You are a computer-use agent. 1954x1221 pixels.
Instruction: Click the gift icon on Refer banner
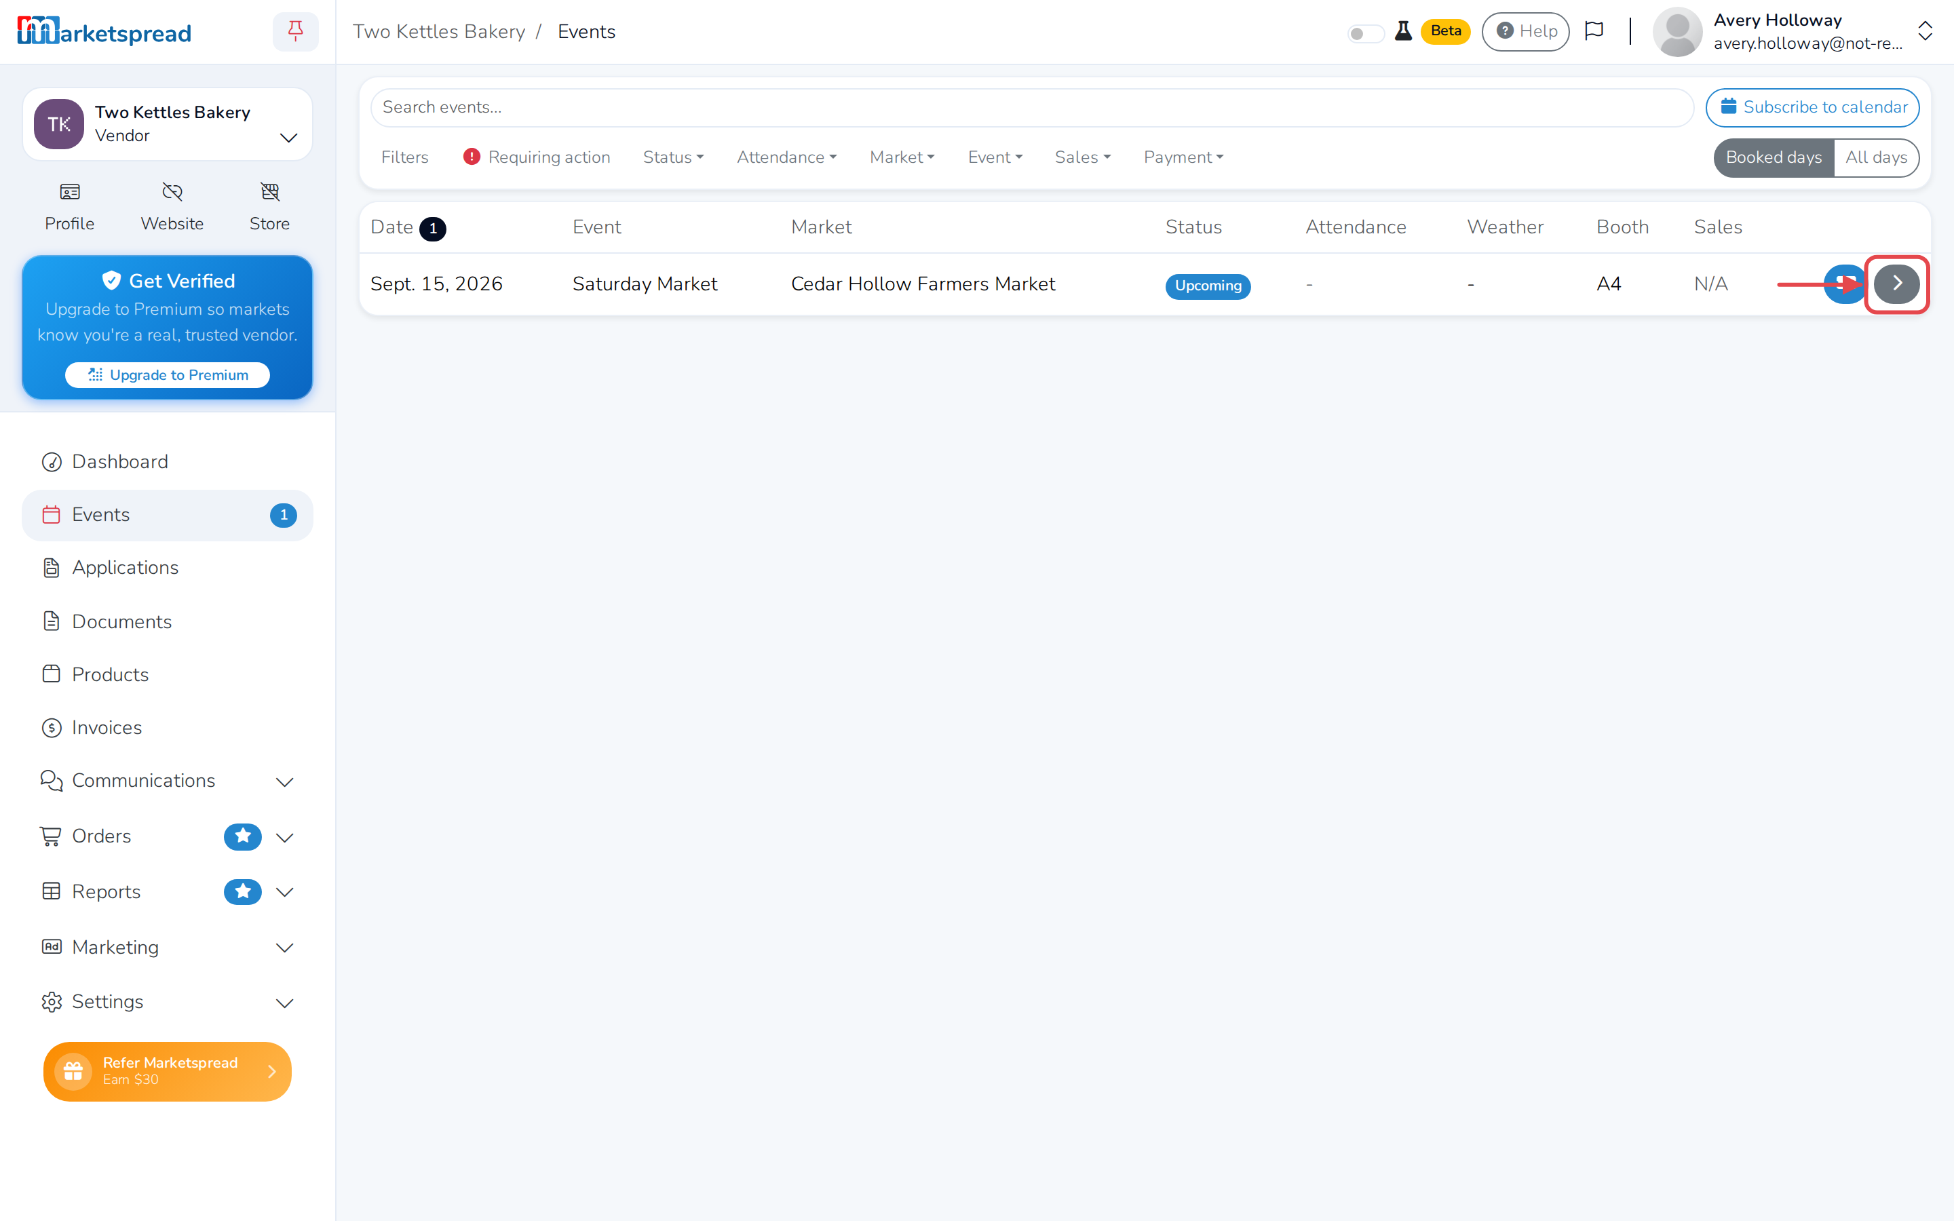point(73,1072)
